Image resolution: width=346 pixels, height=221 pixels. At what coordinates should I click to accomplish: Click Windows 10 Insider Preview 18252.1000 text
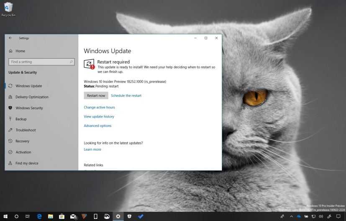tap(125, 82)
